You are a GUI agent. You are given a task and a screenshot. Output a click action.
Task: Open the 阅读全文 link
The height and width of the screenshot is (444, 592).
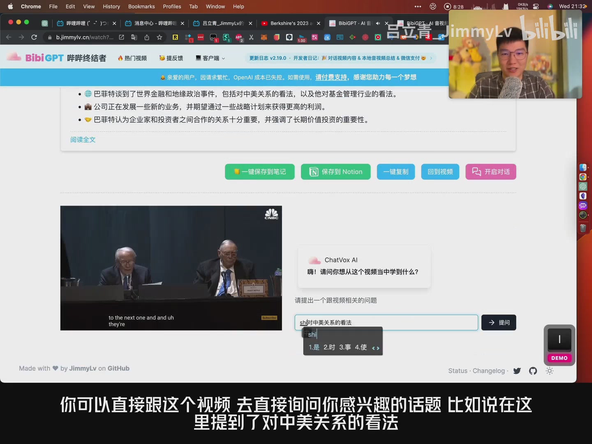(83, 140)
